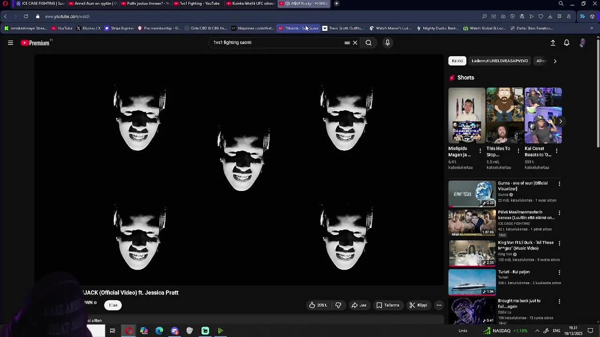This screenshot has height=337, width=600.
Task: Show more filter chips with the right arrow
Action: coord(555,61)
